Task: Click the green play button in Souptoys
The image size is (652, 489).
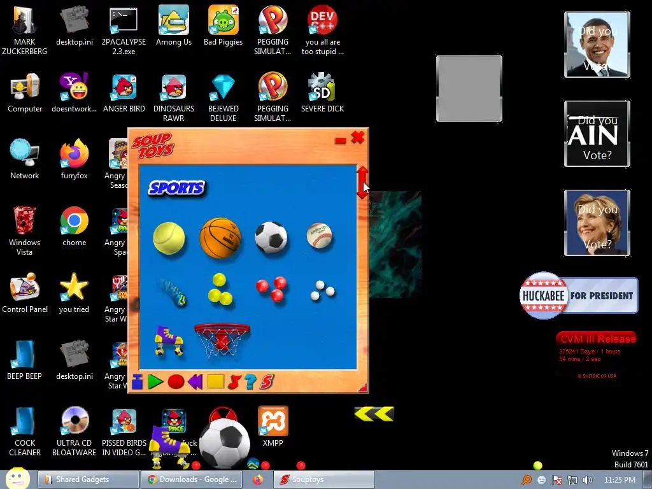Action: [155, 382]
